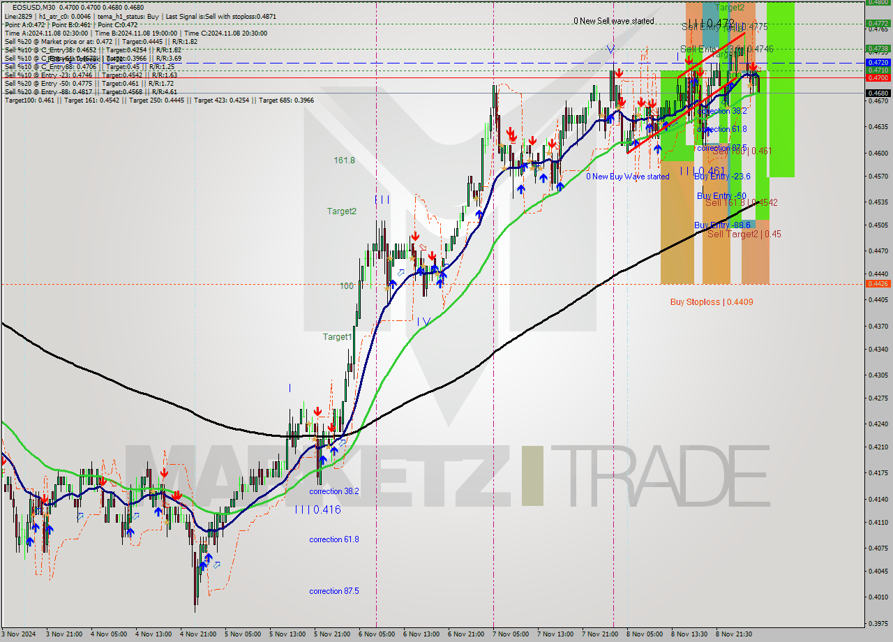Click the orange 0.4426 price tag
This screenshot has height=642, width=893.
[878, 283]
